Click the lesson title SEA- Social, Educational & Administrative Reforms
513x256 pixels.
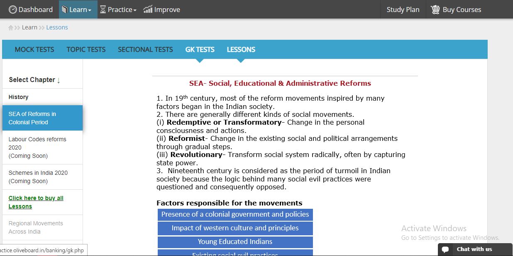tap(280, 83)
